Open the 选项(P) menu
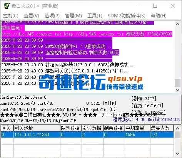This screenshot has width=182, height=158. click(x=52, y=16)
